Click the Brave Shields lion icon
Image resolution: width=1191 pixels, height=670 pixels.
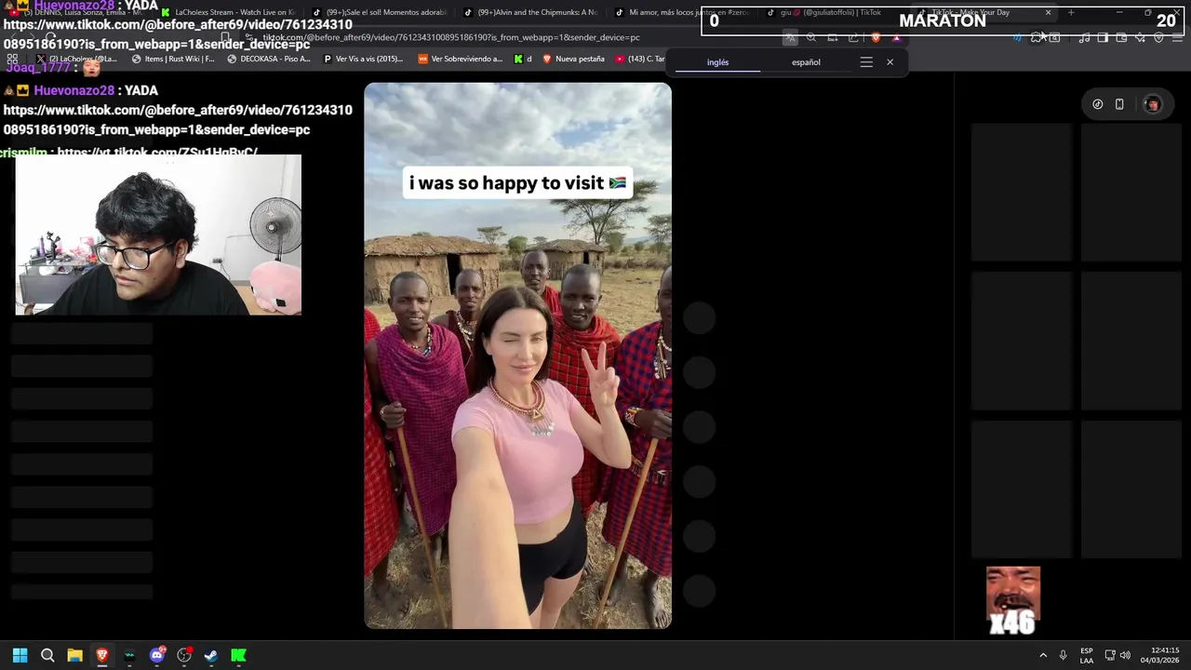(876, 38)
